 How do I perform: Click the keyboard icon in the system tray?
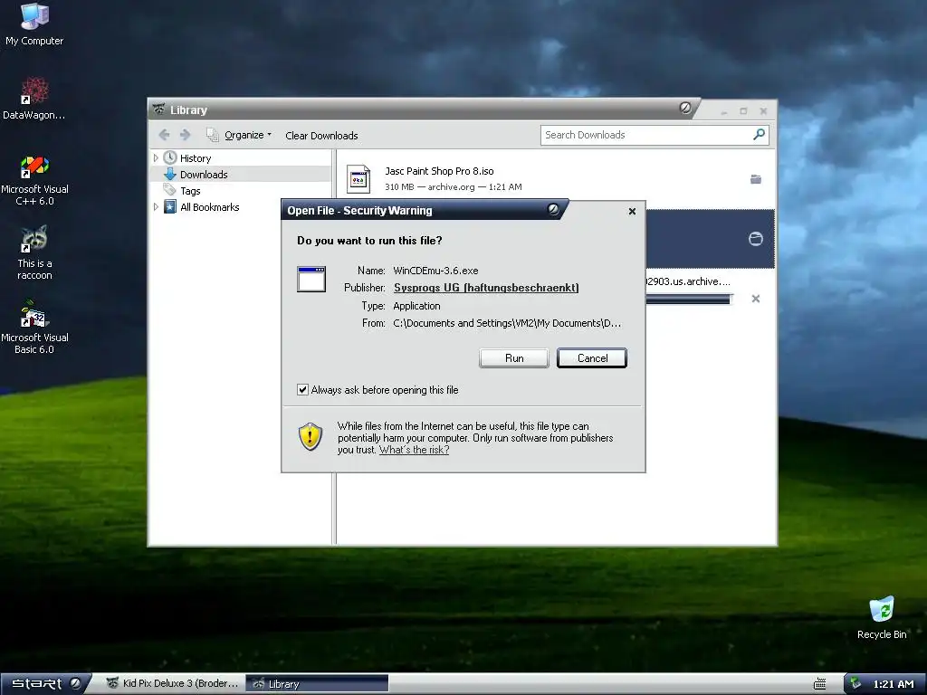pos(819,684)
